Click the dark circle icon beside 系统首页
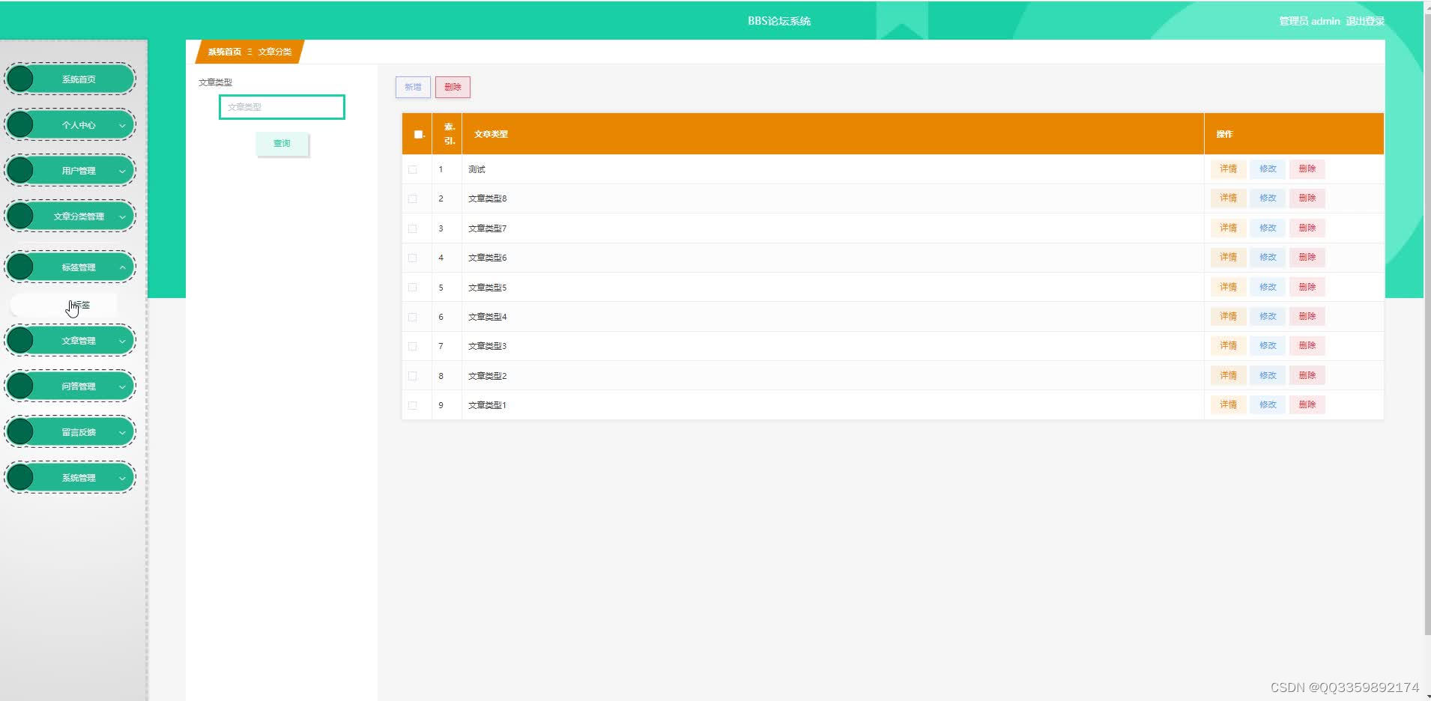This screenshot has width=1431, height=701. pos(20,79)
